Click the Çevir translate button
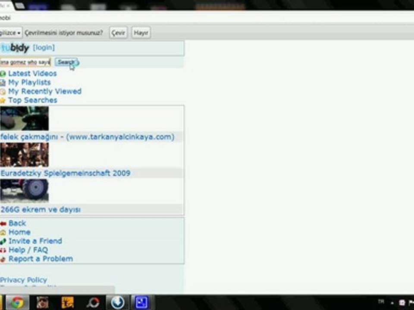 tap(118, 33)
